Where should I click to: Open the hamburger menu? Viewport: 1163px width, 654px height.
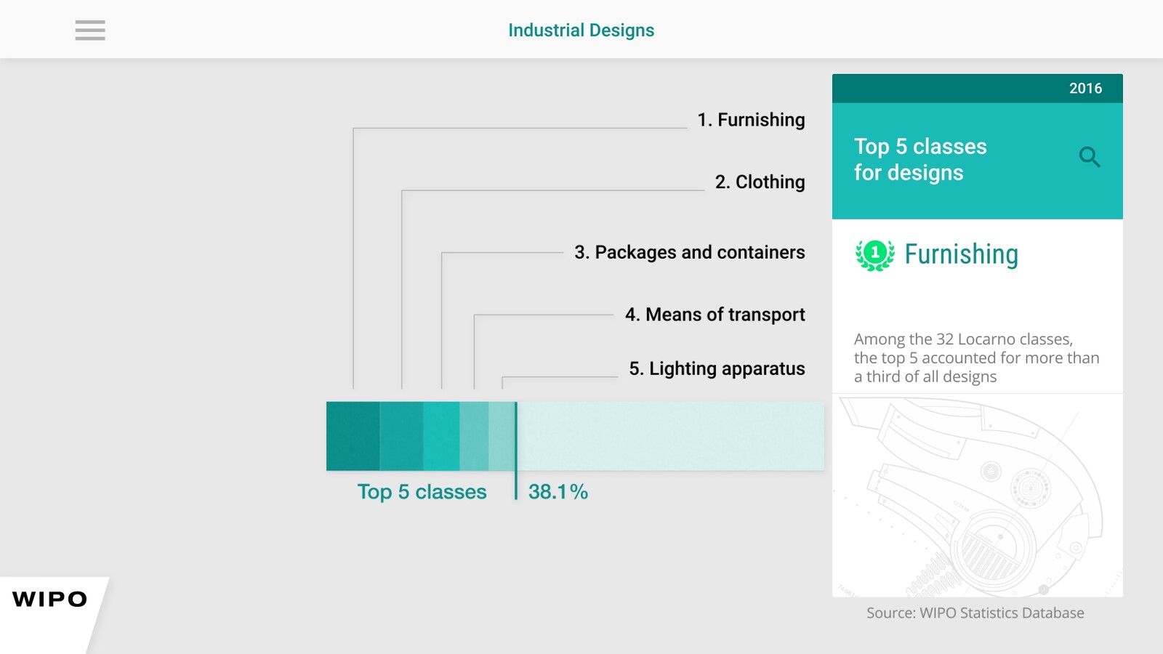tap(90, 30)
